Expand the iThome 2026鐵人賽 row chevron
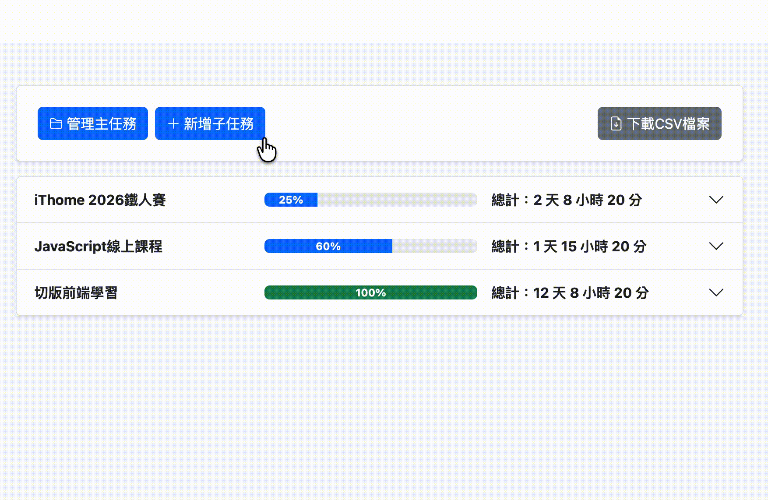 click(x=716, y=200)
